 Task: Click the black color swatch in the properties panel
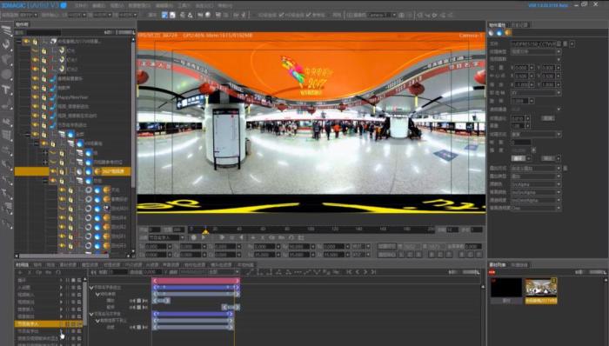click(x=520, y=142)
